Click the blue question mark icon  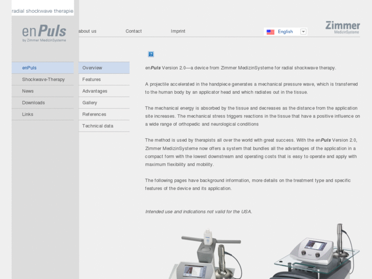click(151, 54)
